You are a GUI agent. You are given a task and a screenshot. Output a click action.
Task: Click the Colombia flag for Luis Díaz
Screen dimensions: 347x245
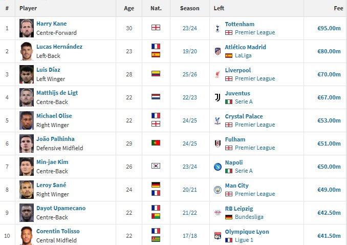(156, 74)
